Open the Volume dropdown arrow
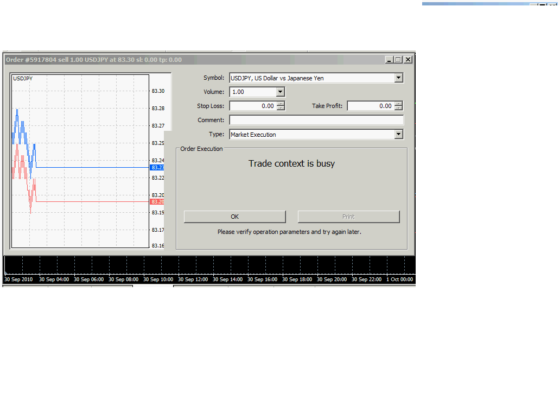 pos(281,92)
